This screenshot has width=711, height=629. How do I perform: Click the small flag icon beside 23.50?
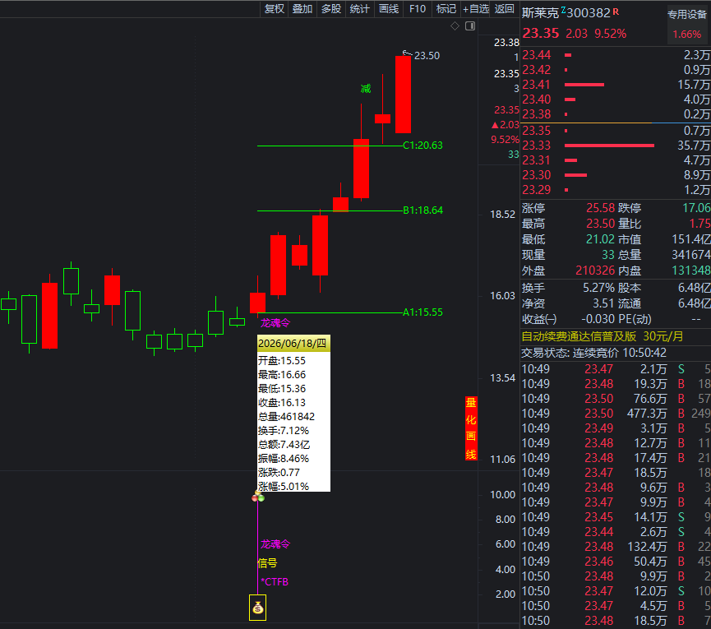407,54
